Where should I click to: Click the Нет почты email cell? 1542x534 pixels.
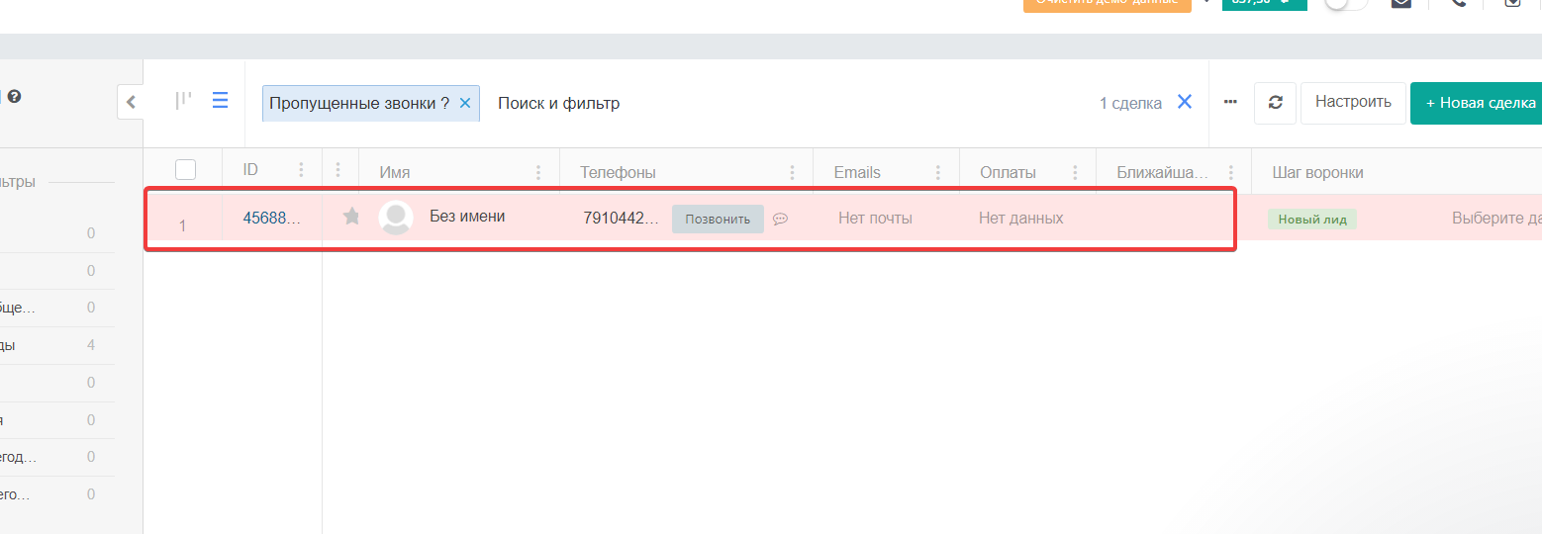coord(875,218)
